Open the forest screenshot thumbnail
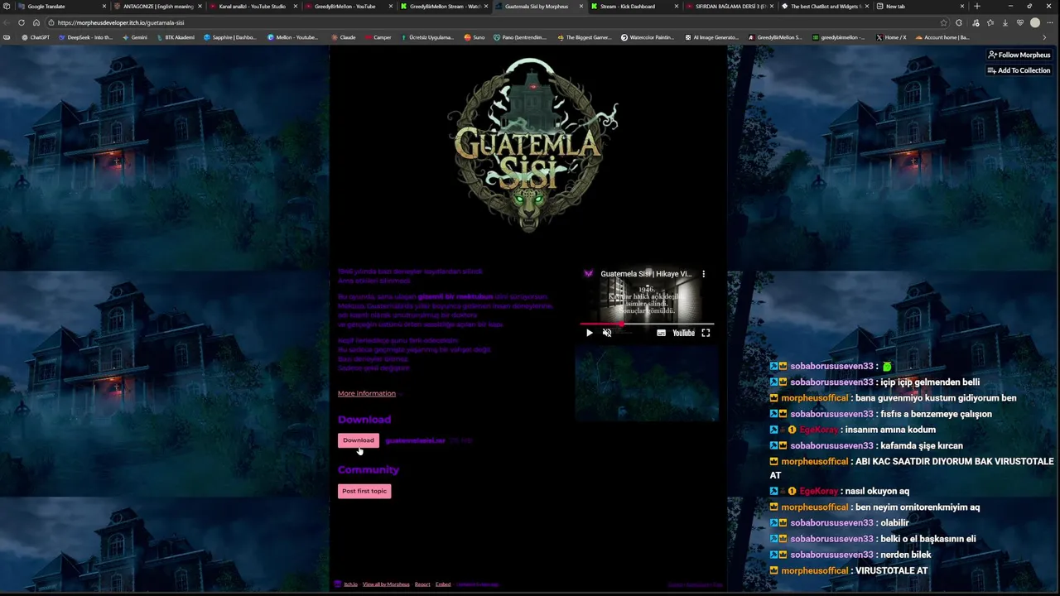The width and height of the screenshot is (1060, 596). click(647, 385)
